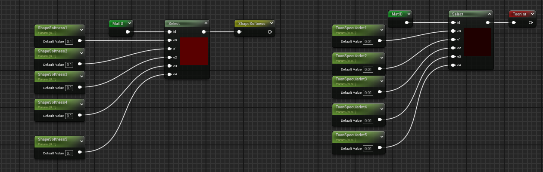The width and height of the screenshot is (543, 172).
Task: Click the dark preview thumbnail in the ToonInt Select node
Action: tap(477, 42)
